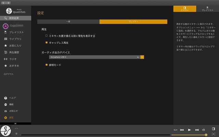Open the Accuphase USB 3 audio device dropdown
Image resolution: width=219 pixels, height=137 pixels.
click(x=94, y=57)
